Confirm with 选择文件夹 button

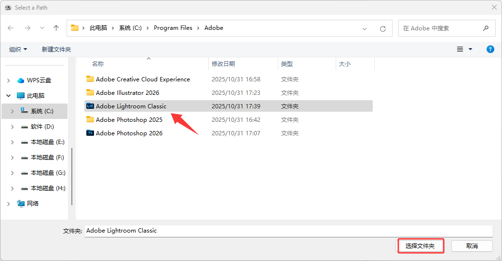pyautogui.click(x=420, y=246)
